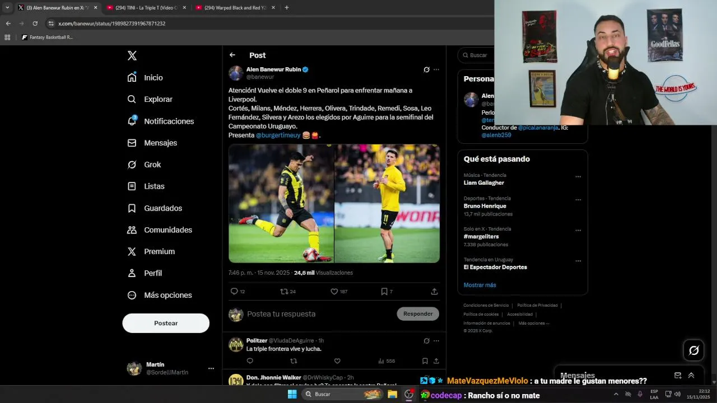
Task: Switch to Warped Black and Red tab
Action: tap(235, 7)
